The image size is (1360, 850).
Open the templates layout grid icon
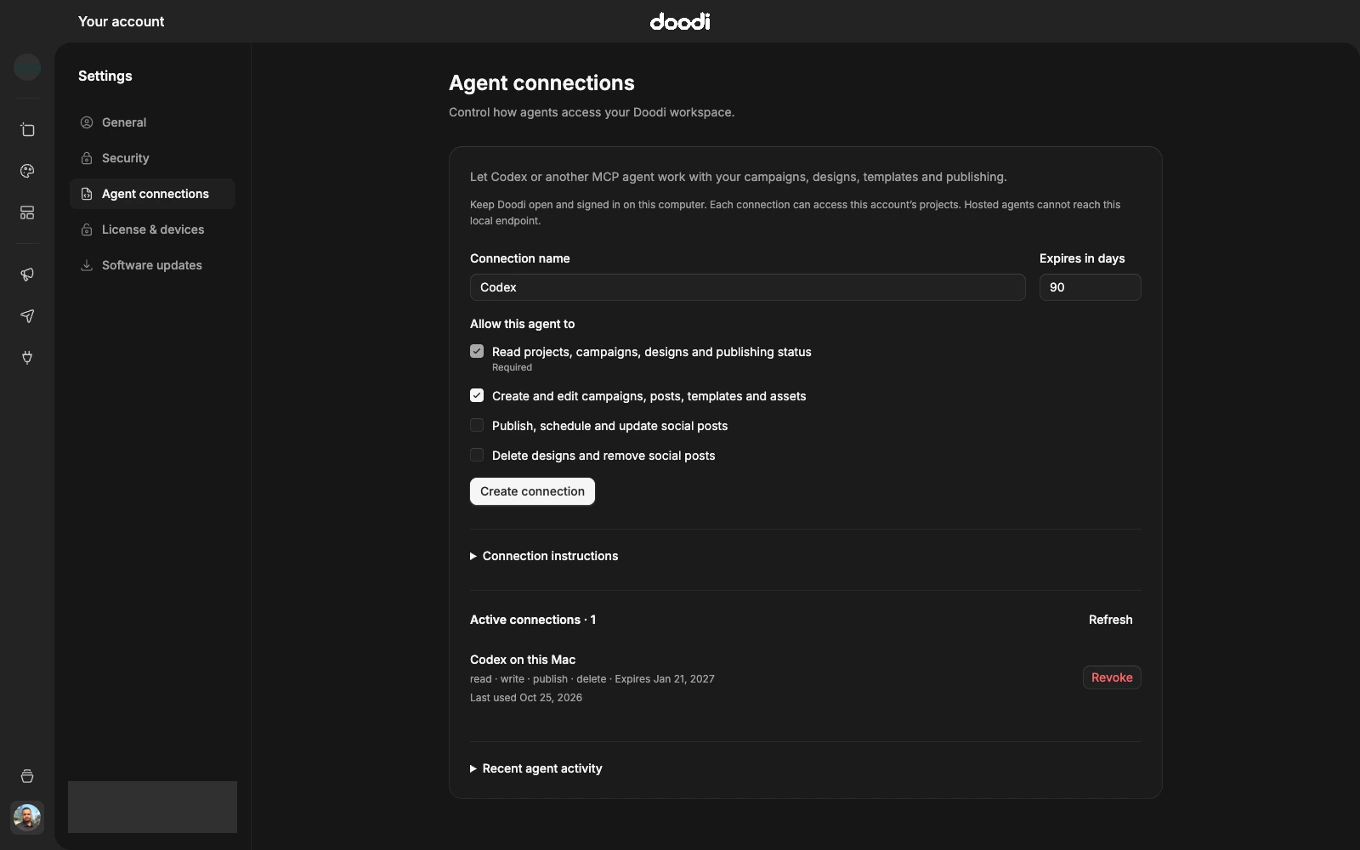27,212
